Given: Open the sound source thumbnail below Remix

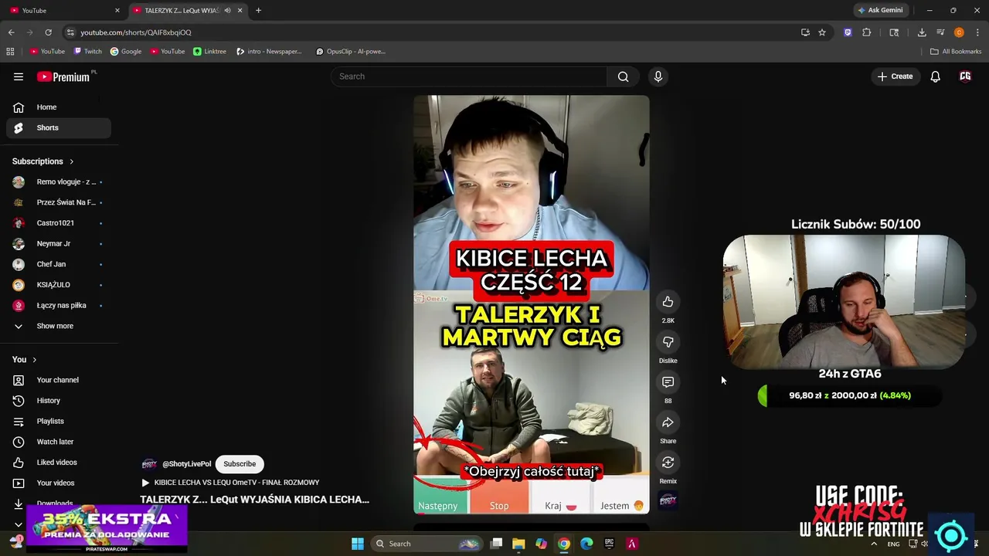Looking at the screenshot, I should coord(668,500).
